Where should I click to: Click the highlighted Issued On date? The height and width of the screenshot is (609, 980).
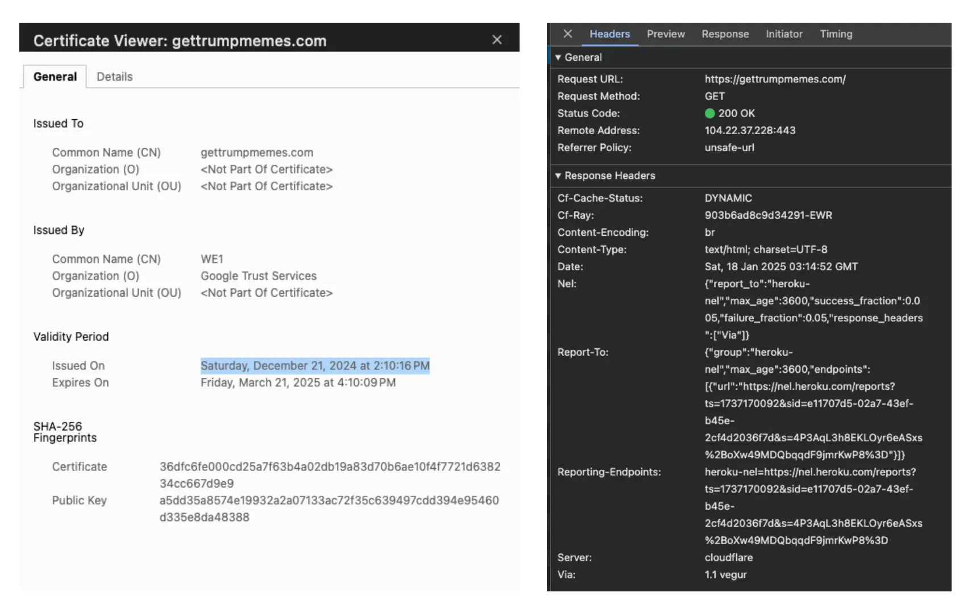point(315,366)
